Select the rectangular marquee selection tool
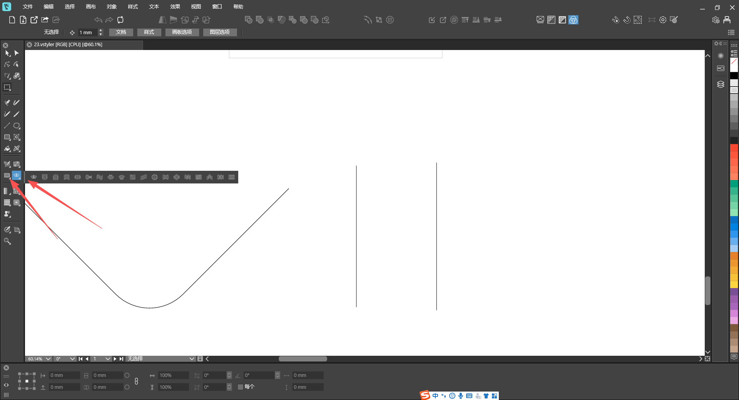 (x=7, y=87)
